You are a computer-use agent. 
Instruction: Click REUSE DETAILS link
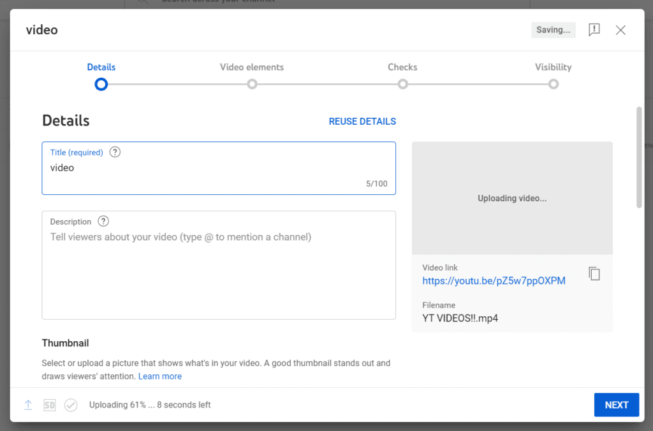point(362,122)
